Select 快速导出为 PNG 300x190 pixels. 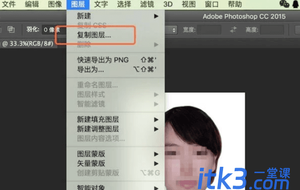coord(116,60)
